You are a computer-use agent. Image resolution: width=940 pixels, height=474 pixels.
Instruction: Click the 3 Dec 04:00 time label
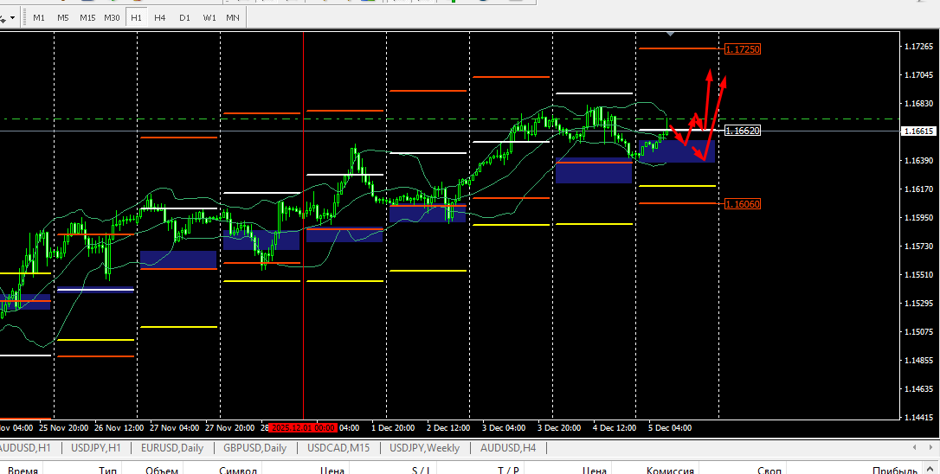coord(504,428)
